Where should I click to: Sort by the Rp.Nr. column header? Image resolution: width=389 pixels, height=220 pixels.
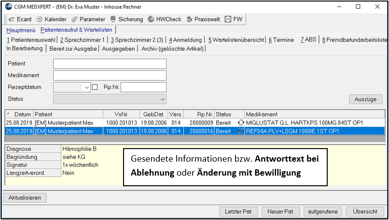(x=199, y=114)
